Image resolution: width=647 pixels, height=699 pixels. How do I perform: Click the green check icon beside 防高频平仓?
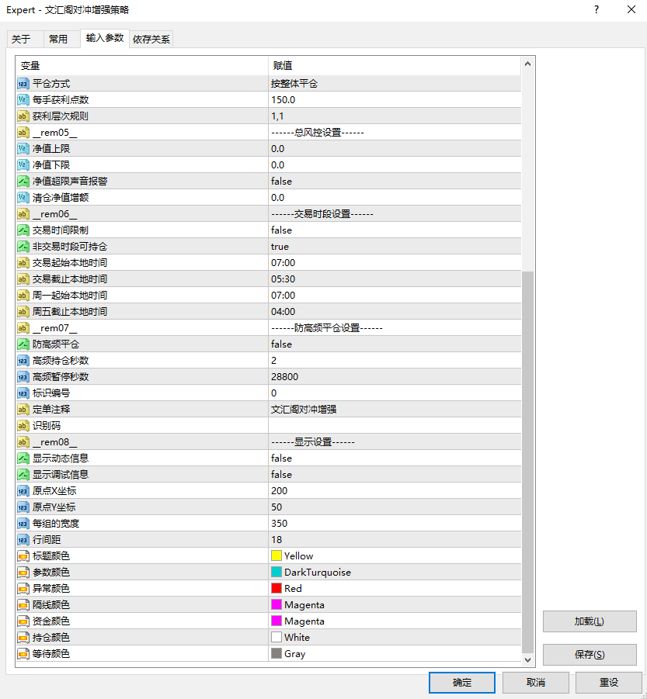(22, 344)
